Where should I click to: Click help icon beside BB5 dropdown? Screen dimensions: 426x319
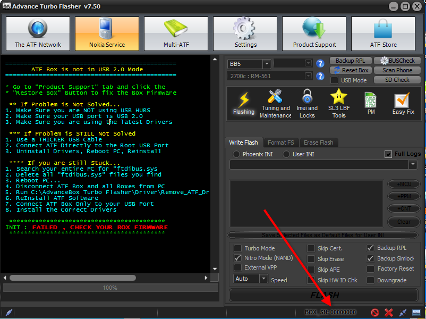[x=320, y=64]
